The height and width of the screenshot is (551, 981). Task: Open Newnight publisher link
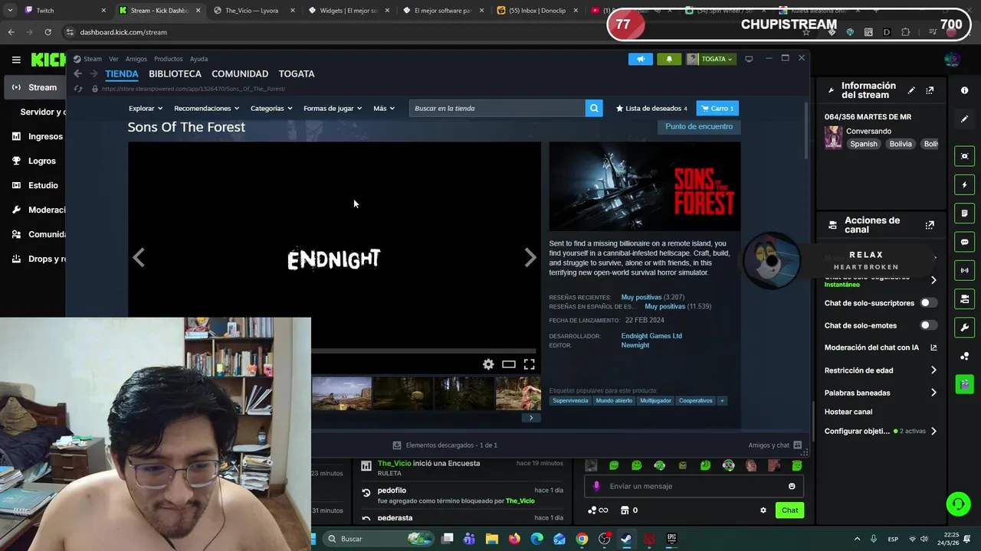click(635, 345)
